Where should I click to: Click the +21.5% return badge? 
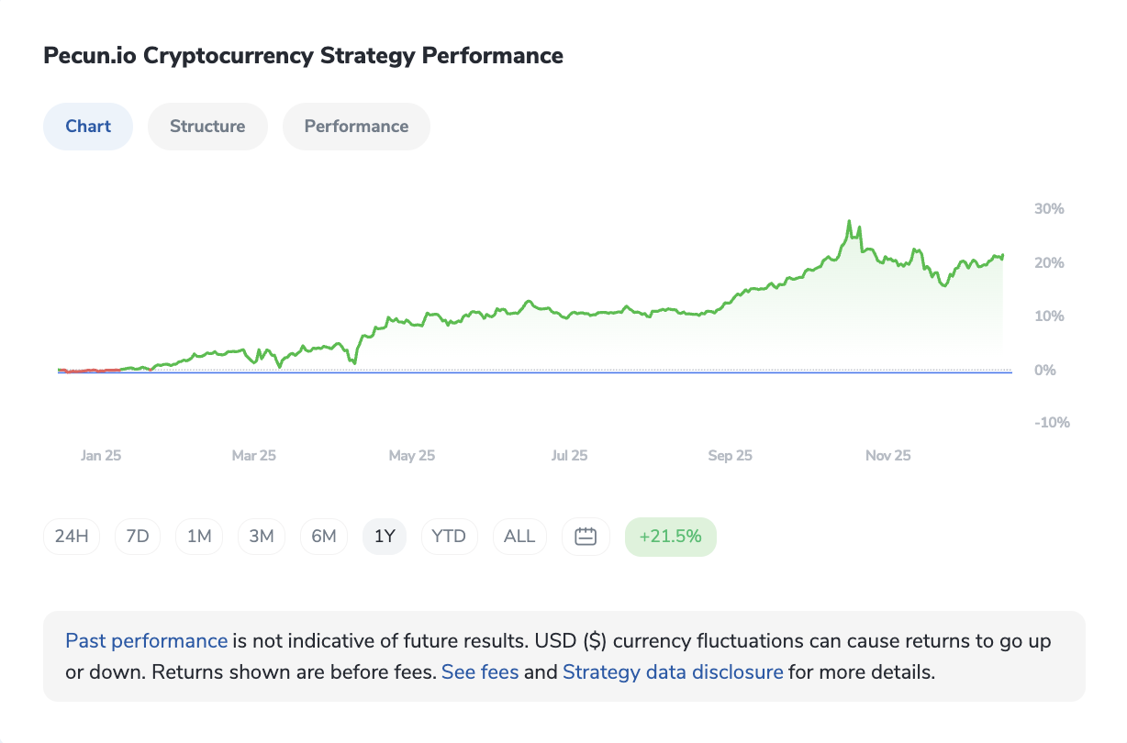tap(670, 537)
